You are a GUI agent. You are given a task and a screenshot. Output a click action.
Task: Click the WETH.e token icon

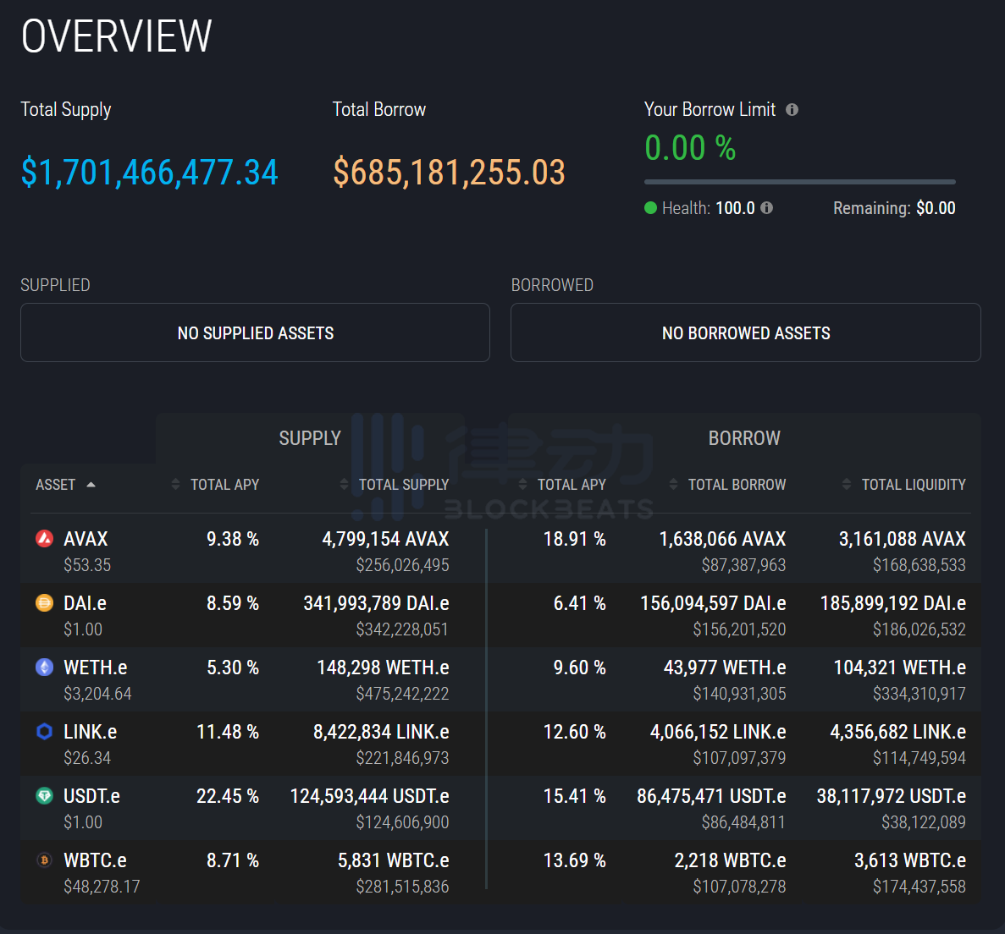44,667
